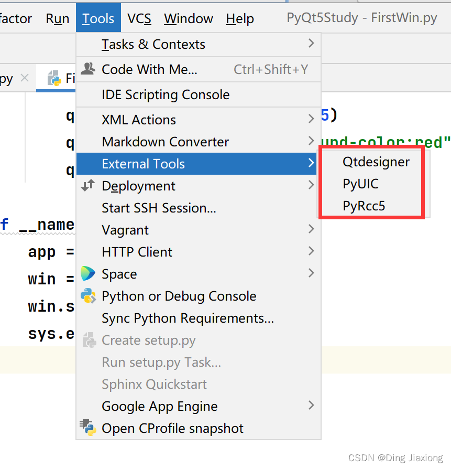Click the code line starting with app =

[51, 252]
